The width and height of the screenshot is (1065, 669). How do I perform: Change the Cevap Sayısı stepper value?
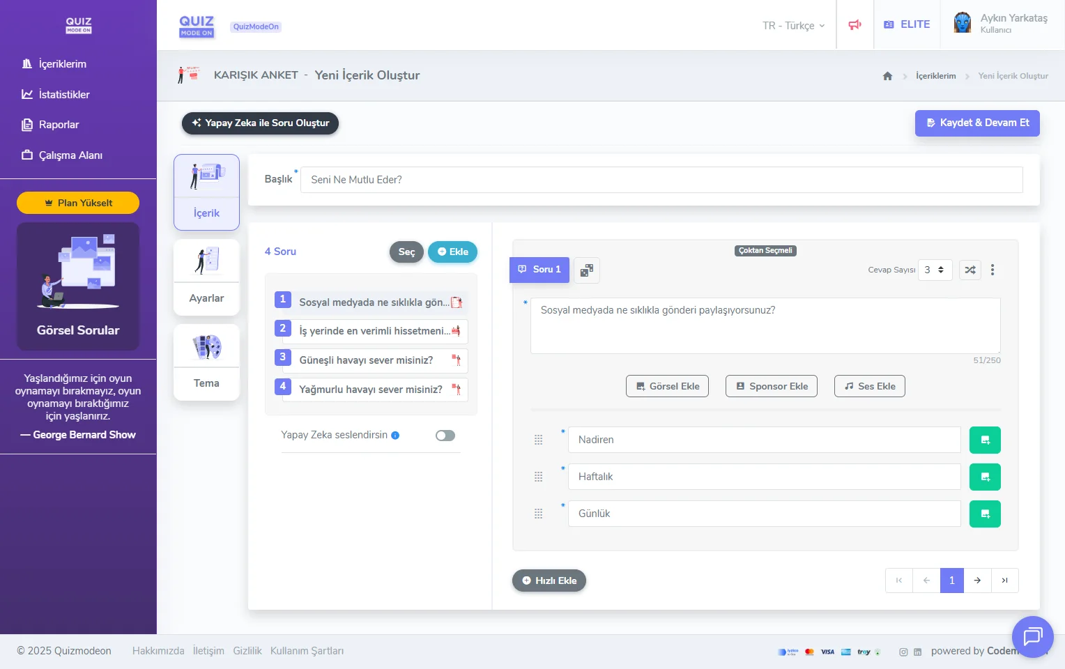click(935, 270)
